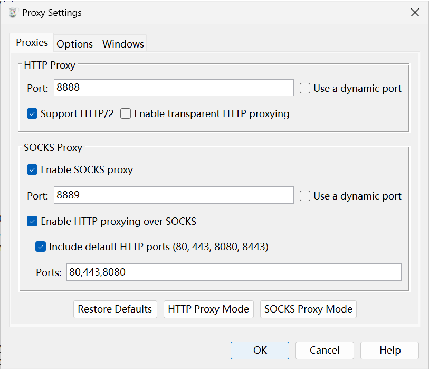Screen dimensions: 429x369
Task: Uncheck Support HTTP/2
Action: 32,113
